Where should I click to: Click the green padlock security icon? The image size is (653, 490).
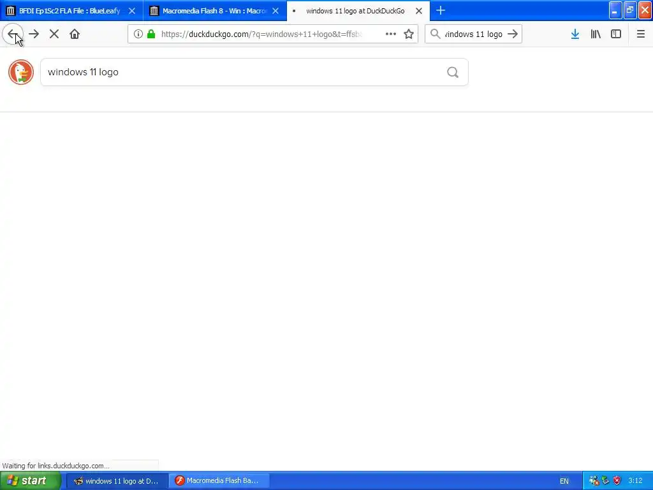click(151, 34)
